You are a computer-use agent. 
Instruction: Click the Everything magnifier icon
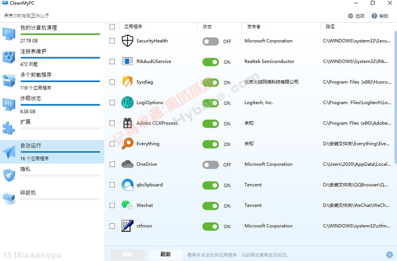click(127, 144)
